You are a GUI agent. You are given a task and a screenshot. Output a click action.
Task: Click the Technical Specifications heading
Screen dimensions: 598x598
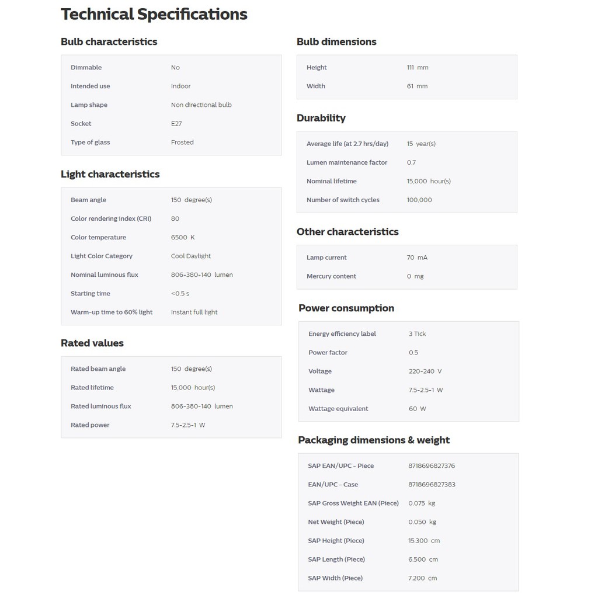(x=154, y=15)
